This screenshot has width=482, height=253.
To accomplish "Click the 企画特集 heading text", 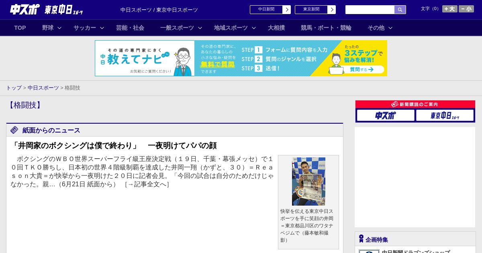I will pos(377,239).
